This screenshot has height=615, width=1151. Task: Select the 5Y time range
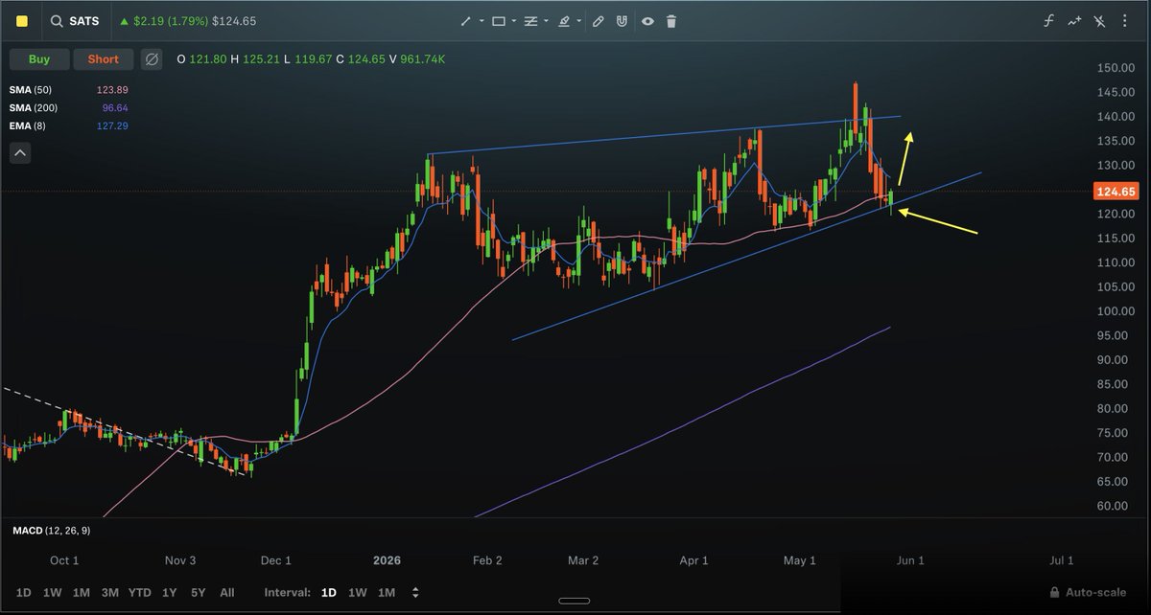197,593
